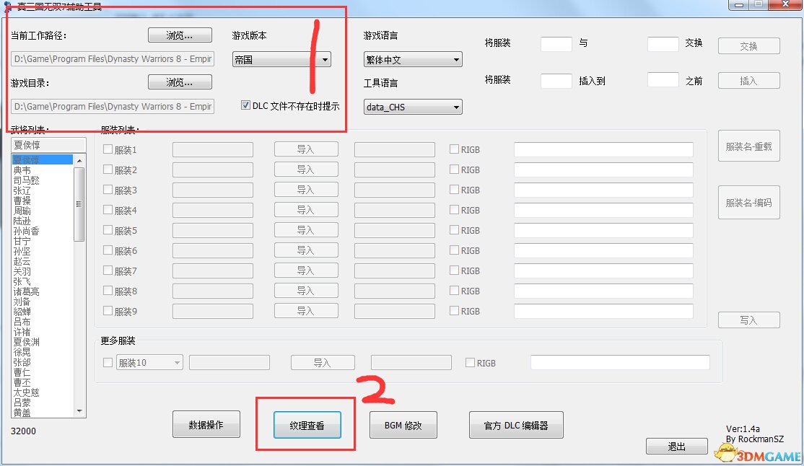Viewport: 804px width, 466px height.
Task: Expand the 服装10 dropdown
Action: [x=149, y=362]
